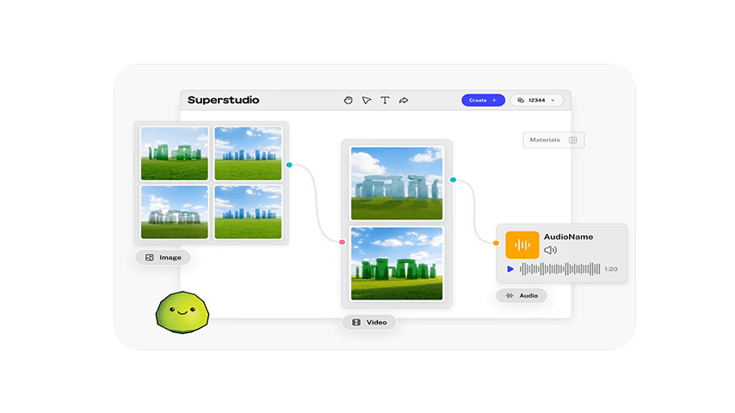This screenshot has width=735, height=413.
Task: Click the Audio node label
Action: pyautogui.click(x=522, y=296)
